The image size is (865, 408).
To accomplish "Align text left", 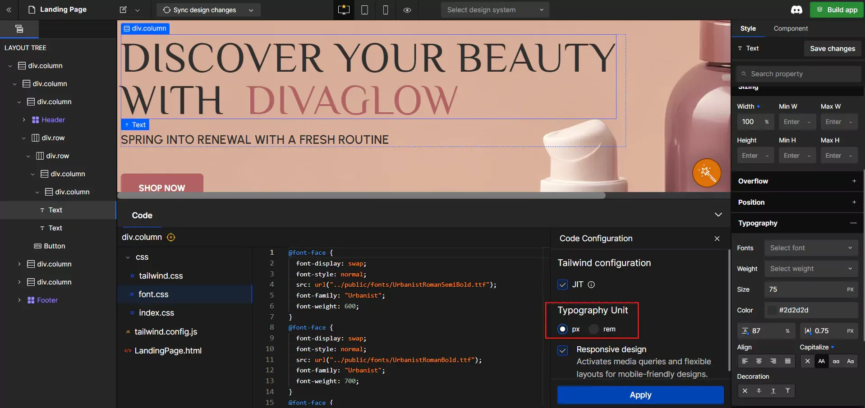I will tap(745, 361).
